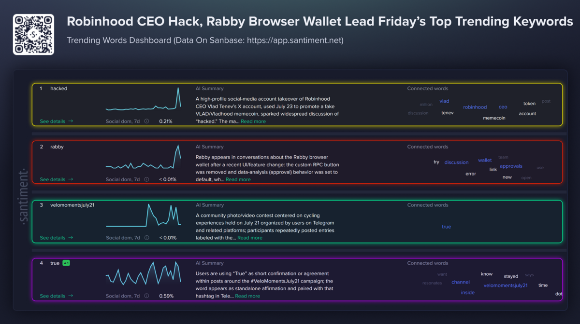Click info icon beside true Social dom
This screenshot has width=580, height=324.
(x=146, y=296)
